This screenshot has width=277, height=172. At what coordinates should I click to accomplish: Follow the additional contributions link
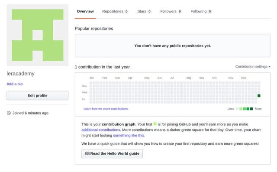[x=101, y=130]
